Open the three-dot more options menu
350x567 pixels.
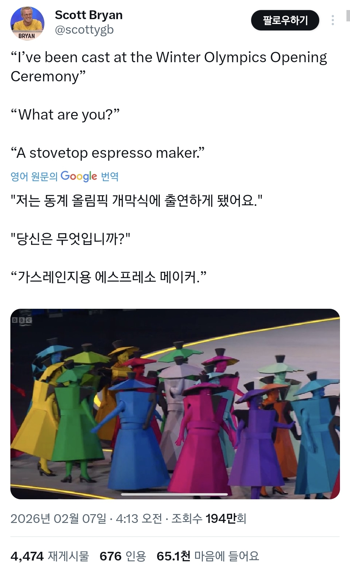[x=332, y=20]
